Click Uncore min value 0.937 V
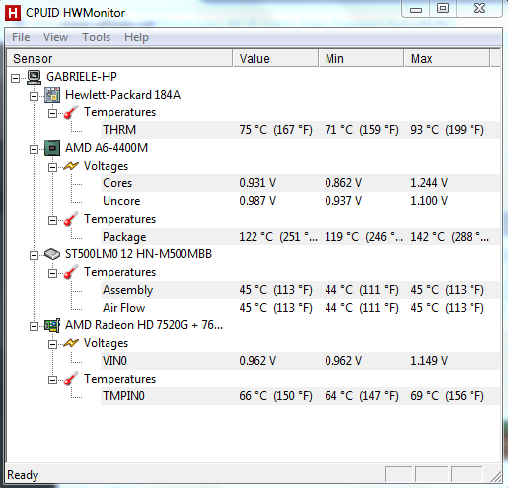 (343, 201)
